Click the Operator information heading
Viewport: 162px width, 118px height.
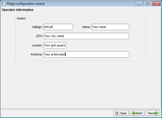click(17, 10)
